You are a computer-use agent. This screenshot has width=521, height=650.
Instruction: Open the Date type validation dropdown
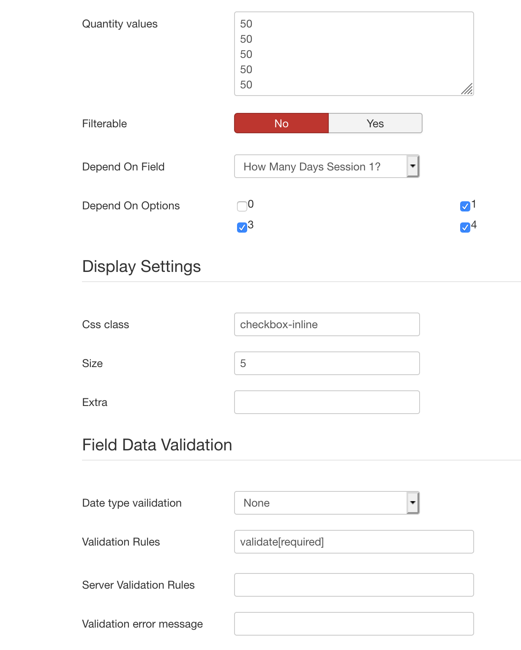pos(327,503)
